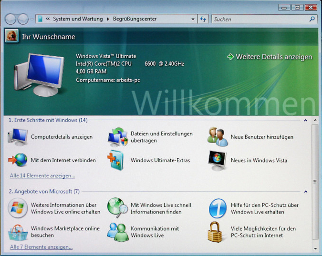Click the Windows Vista Ultimate text
Image resolution: width=322 pixels, height=256 pixels.
point(106,56)
